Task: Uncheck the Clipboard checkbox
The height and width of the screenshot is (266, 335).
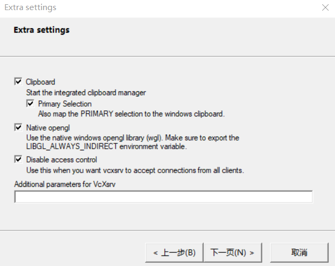Action: click(18, 81)
